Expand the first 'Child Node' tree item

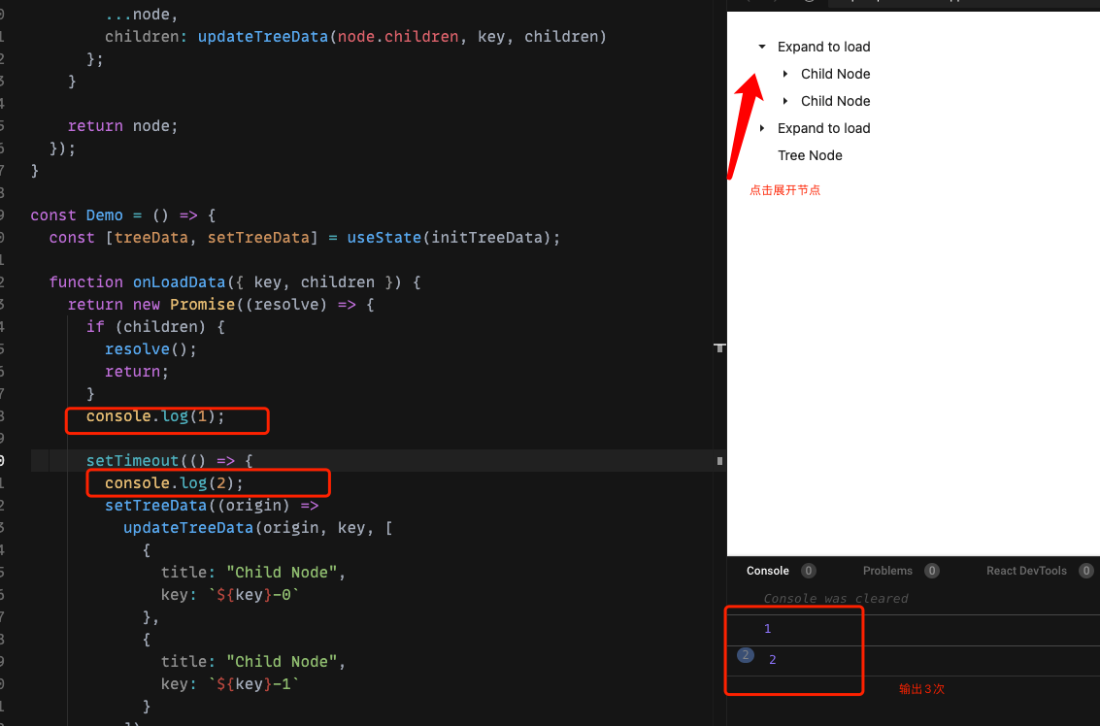tap(784, 73)
